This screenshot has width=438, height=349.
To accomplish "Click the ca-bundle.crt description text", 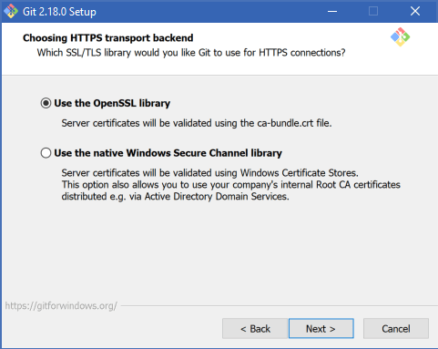I will point(197,123).
